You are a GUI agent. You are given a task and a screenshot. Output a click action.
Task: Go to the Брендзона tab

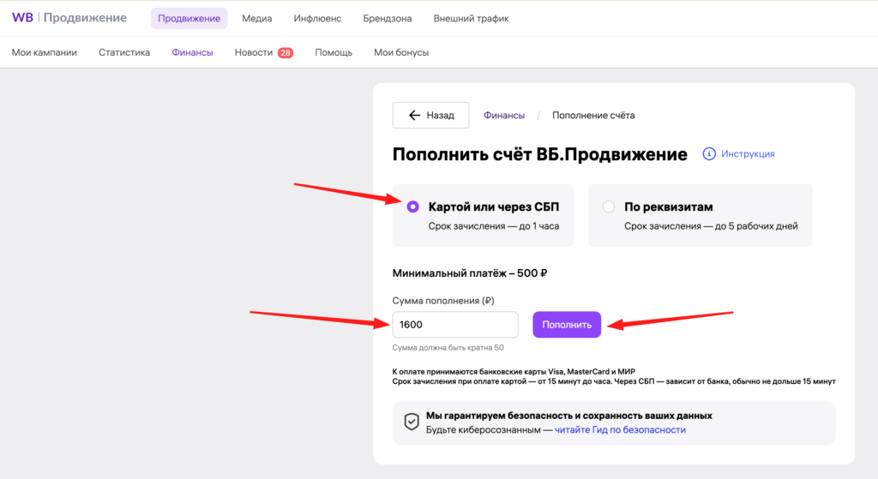pos(388,19)
